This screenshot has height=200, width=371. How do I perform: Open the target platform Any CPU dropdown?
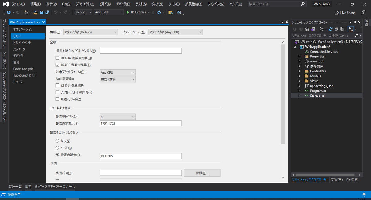coord(118,72)
